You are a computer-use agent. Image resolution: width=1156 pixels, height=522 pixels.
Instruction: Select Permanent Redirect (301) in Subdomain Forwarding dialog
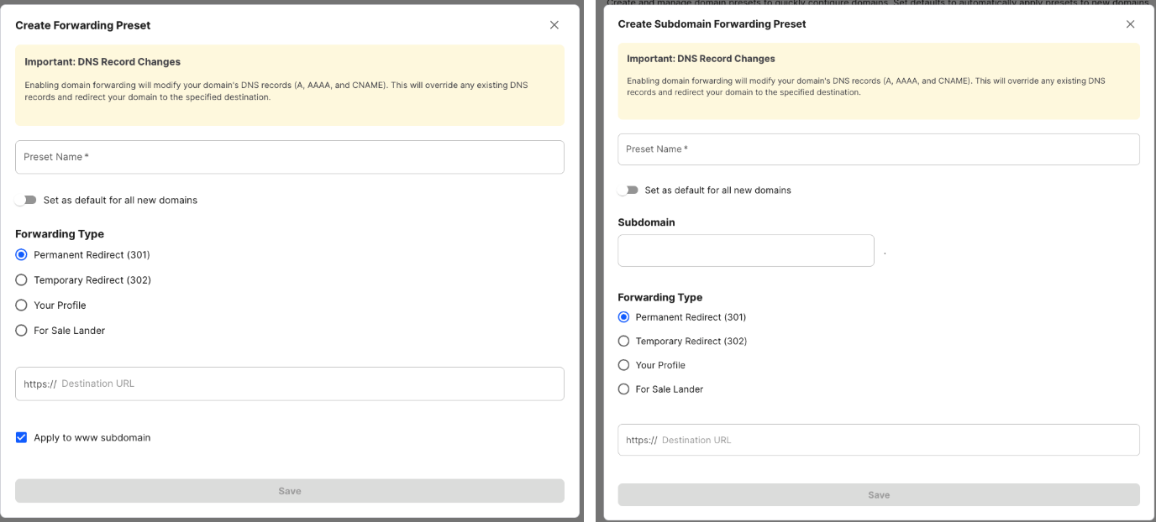pos(623,317)
